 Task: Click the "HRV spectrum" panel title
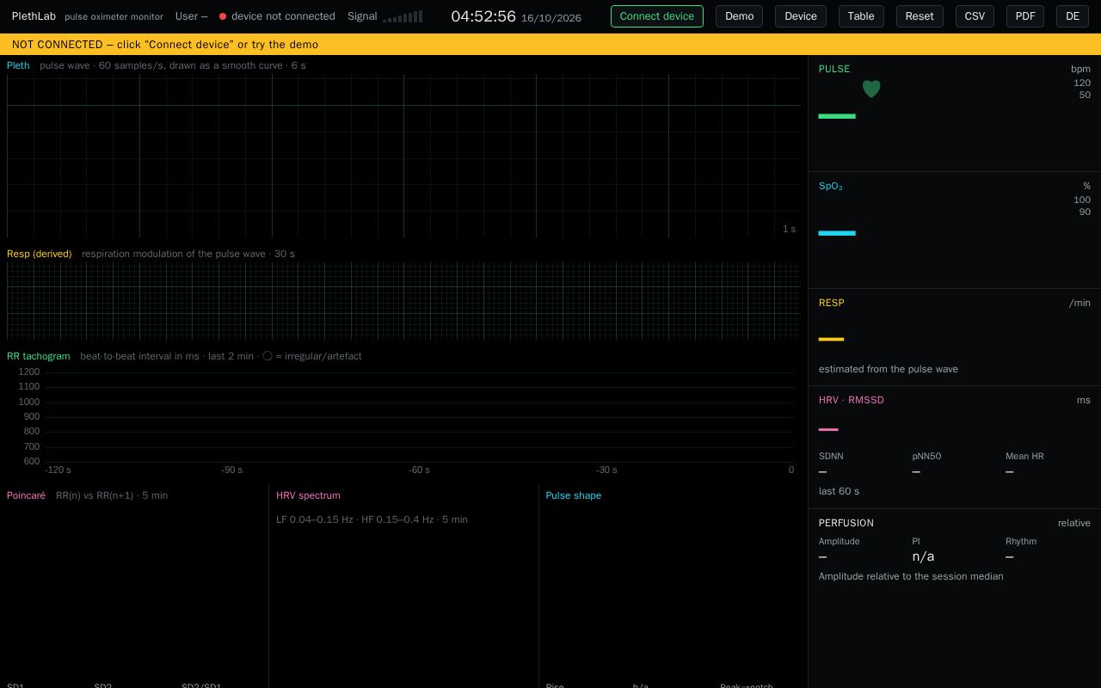(x=308, y=495)
